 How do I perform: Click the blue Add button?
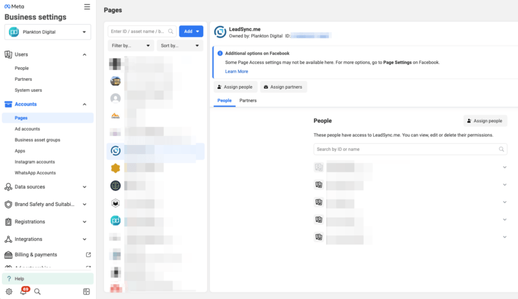190,31
